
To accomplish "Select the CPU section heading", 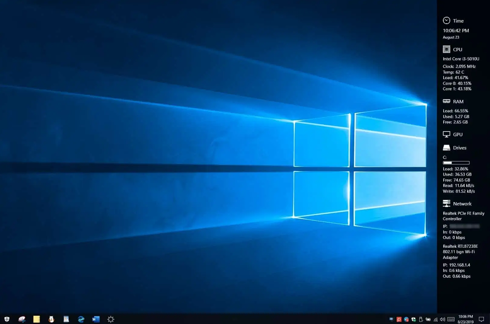I will click(x=458, y=49).
